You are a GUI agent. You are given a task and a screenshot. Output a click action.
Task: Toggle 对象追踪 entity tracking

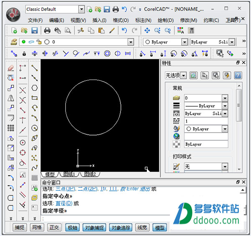(x=121, y=228)
